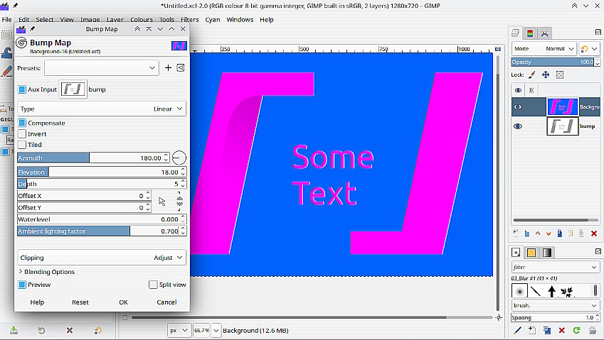Open the Help menu in menu bar

click(266, 20)
